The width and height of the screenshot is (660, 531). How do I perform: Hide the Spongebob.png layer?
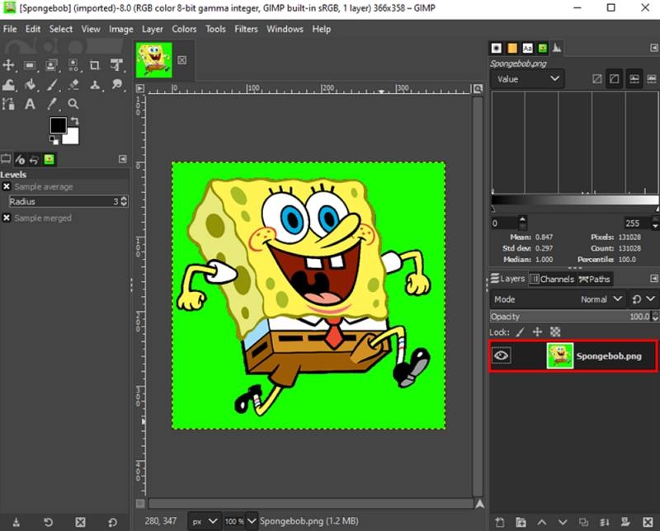coord(501,356)
